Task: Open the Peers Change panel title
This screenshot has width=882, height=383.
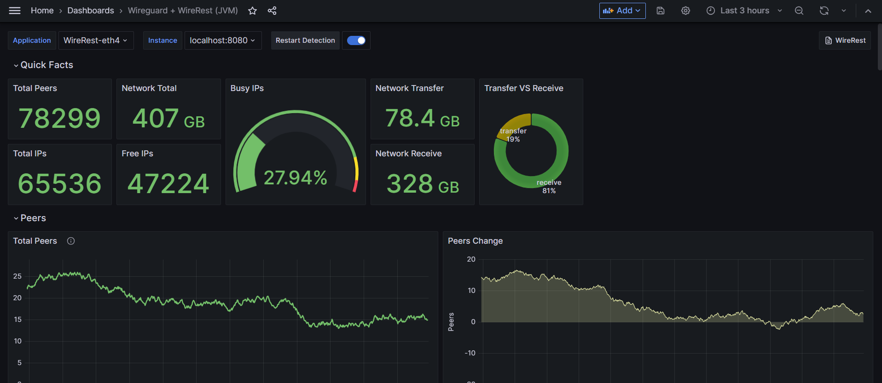Action: (x=476, y=241)
